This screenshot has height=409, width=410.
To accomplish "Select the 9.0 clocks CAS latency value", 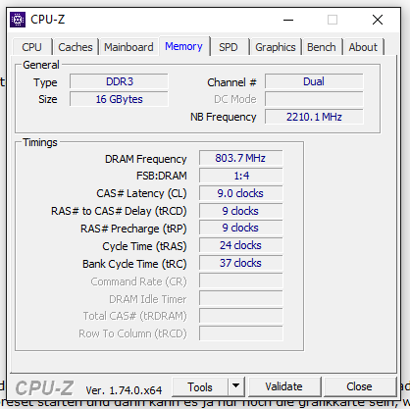I will click(241, 193).
